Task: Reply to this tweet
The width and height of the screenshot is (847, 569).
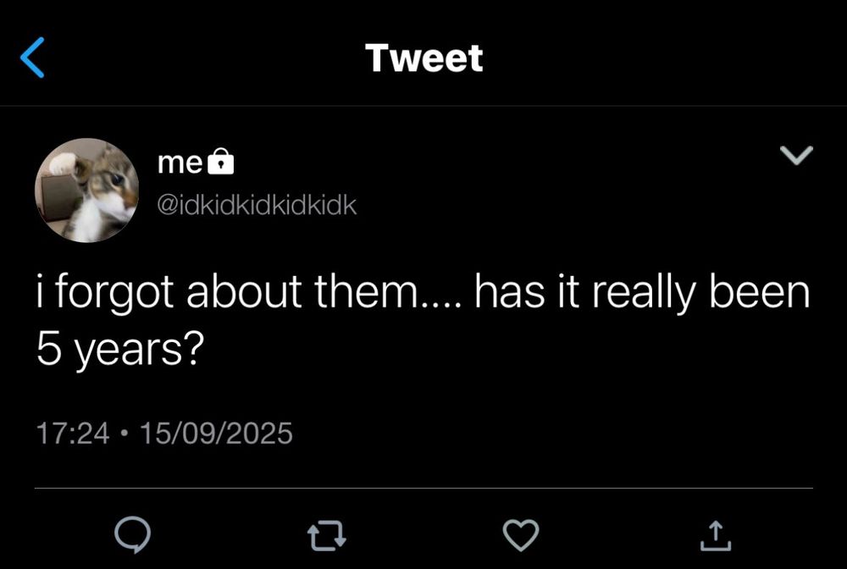Action: pyautogui.click(x=133, y=535)
